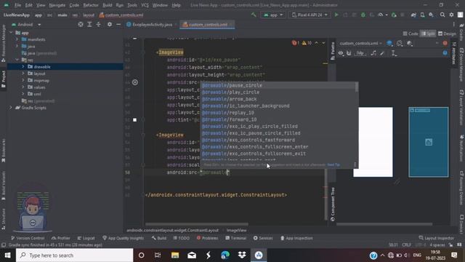465x262 pixels.
Task: Open the Problems tool window
Action: click(x=207, y=238)
